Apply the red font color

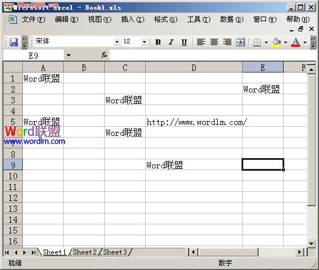pyautogui.click(x=296, y=42)
